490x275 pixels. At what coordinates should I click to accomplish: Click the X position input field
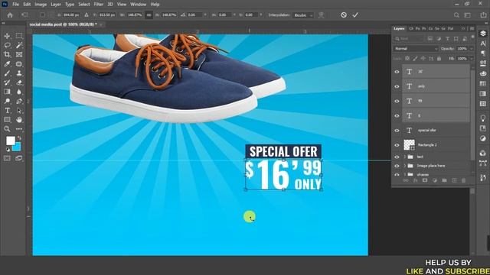pos(71,15)
